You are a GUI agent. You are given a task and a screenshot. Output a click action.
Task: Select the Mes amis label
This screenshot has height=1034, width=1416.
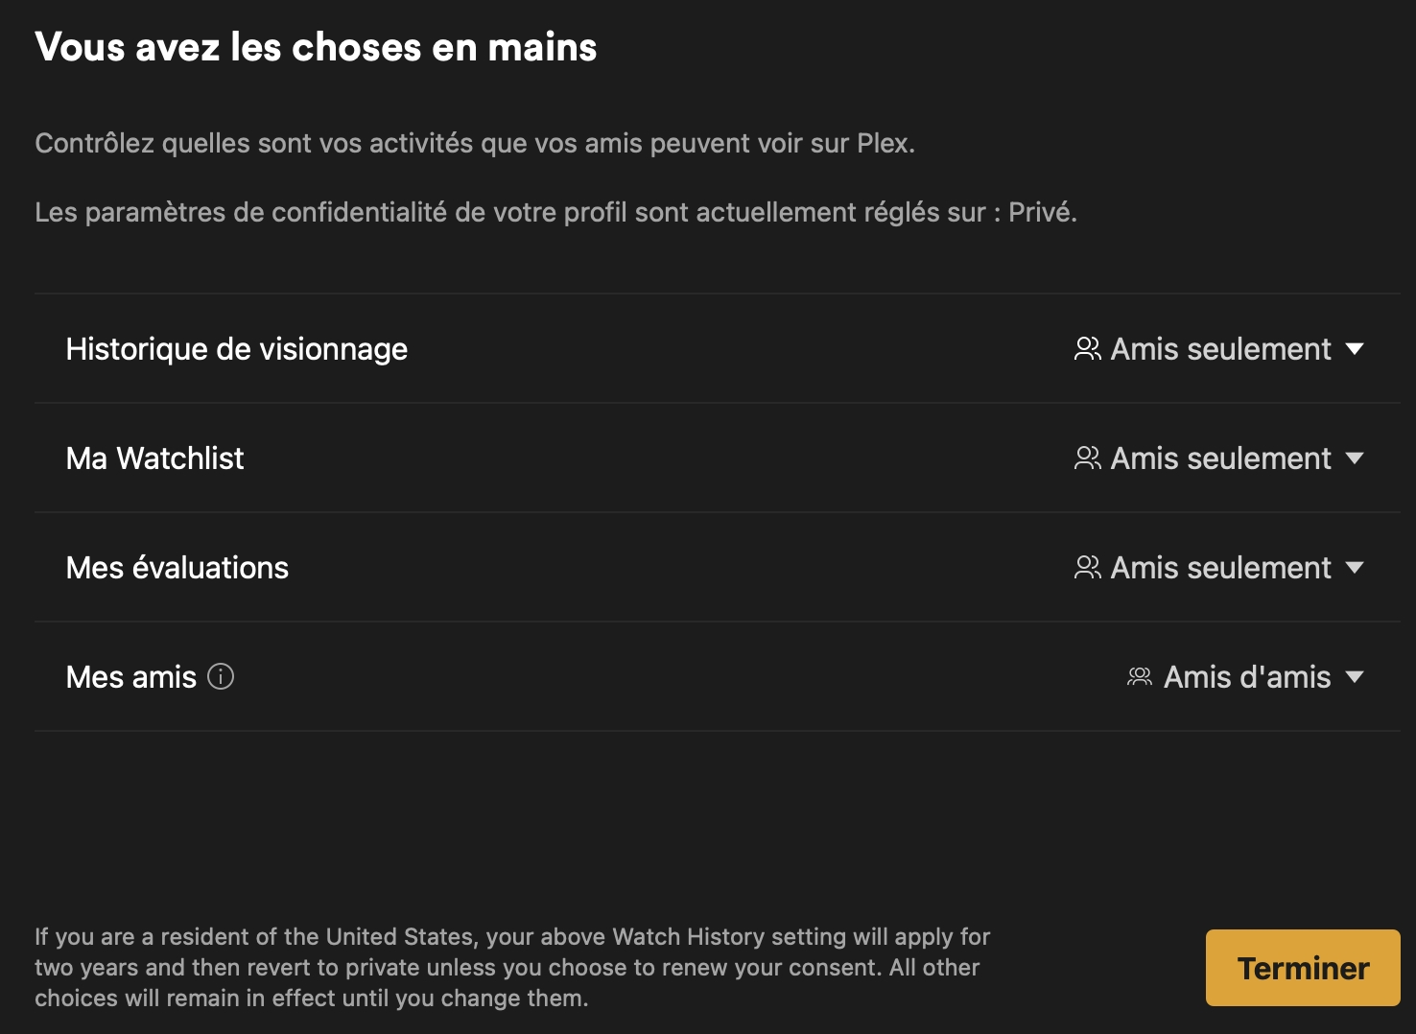coord(131,677)
